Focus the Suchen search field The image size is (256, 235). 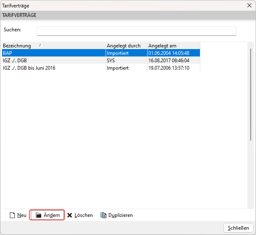pos(136,31)
